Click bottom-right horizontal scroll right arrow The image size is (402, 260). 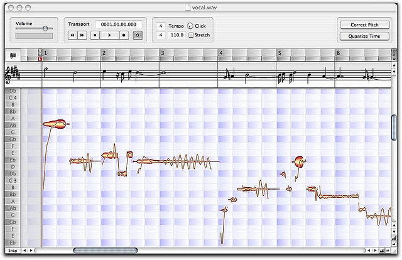(x=376, y=250)
